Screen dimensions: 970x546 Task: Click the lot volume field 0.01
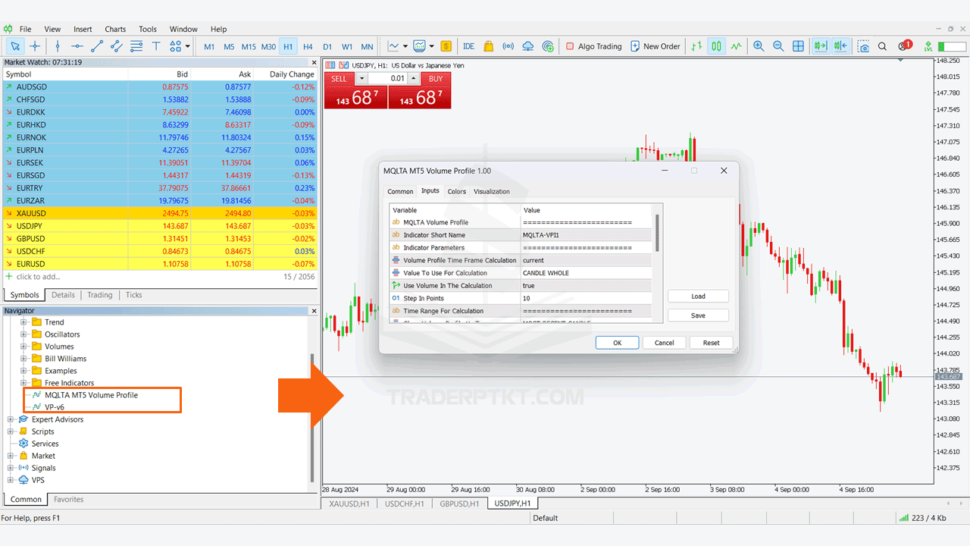(387, 78)
